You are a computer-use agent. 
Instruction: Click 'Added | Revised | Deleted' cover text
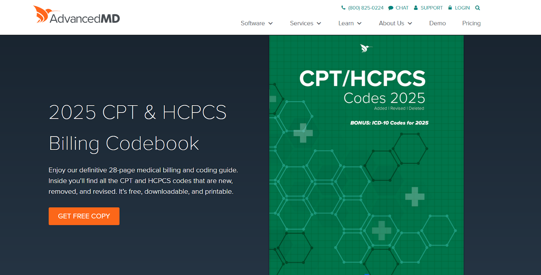pos(399,108)
